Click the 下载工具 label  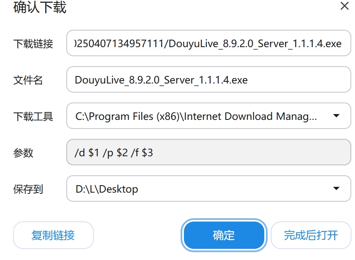(33, 117)
